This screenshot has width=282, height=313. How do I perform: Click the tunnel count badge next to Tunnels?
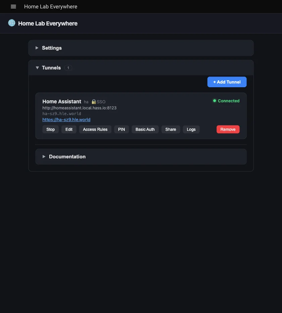(x=68, y=68)
